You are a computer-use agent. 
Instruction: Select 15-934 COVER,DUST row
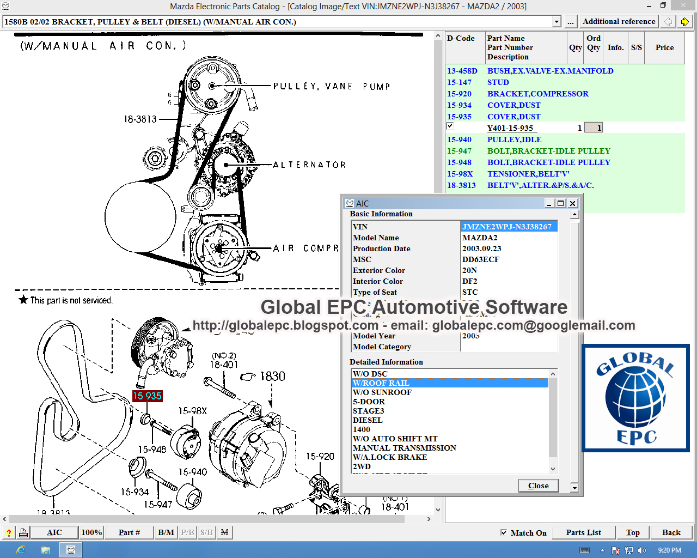point(565,105)
